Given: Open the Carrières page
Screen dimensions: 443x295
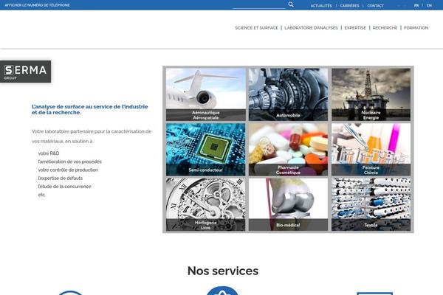Looking at the screenshot, I should pos(349,6).
